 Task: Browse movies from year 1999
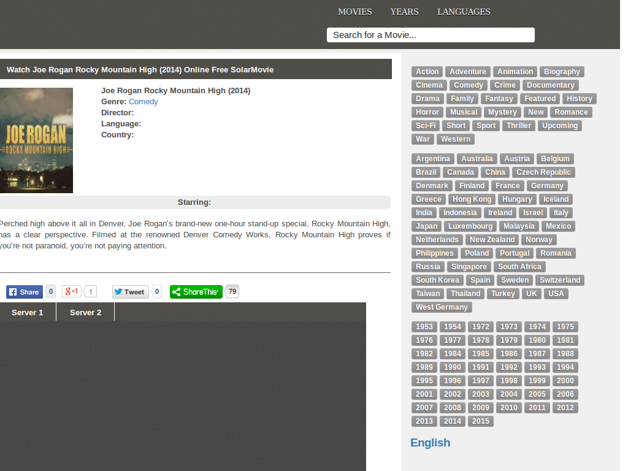tap(537, 381)
